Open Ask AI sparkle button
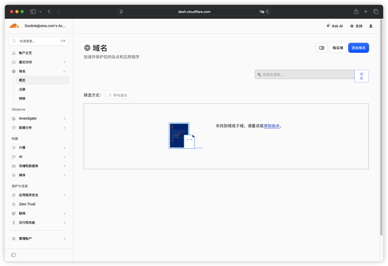388x266 pixels. tap(335, 26)
